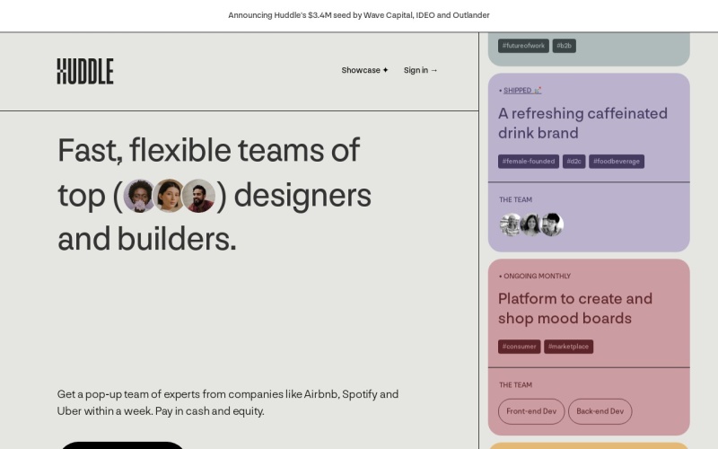Viewport: 718px width, 449px height.
Task: Click the third avatar in the headline
Action: click(x=198, y=195)
